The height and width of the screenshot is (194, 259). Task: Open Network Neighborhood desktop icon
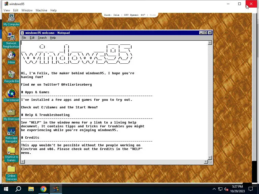click(11, 40)
